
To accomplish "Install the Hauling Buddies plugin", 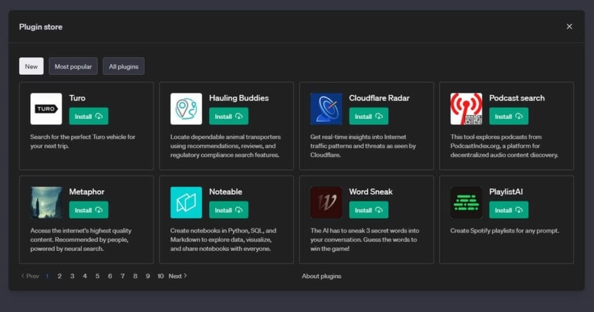I will click(229, 116).
